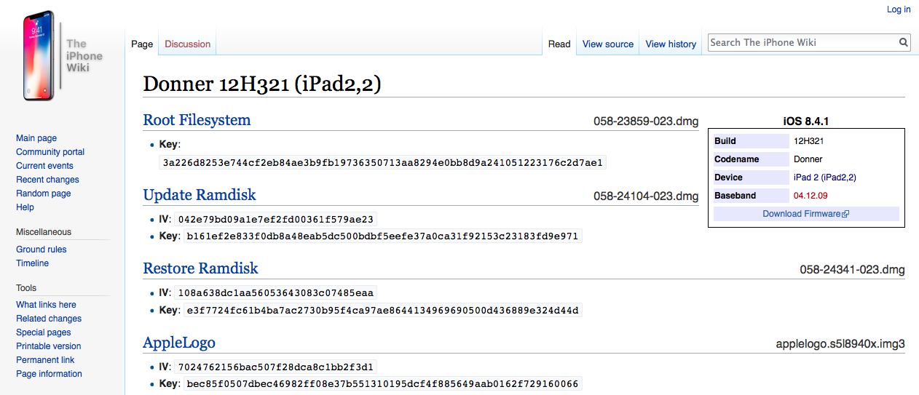Visit a Random page

pos(44,193)
